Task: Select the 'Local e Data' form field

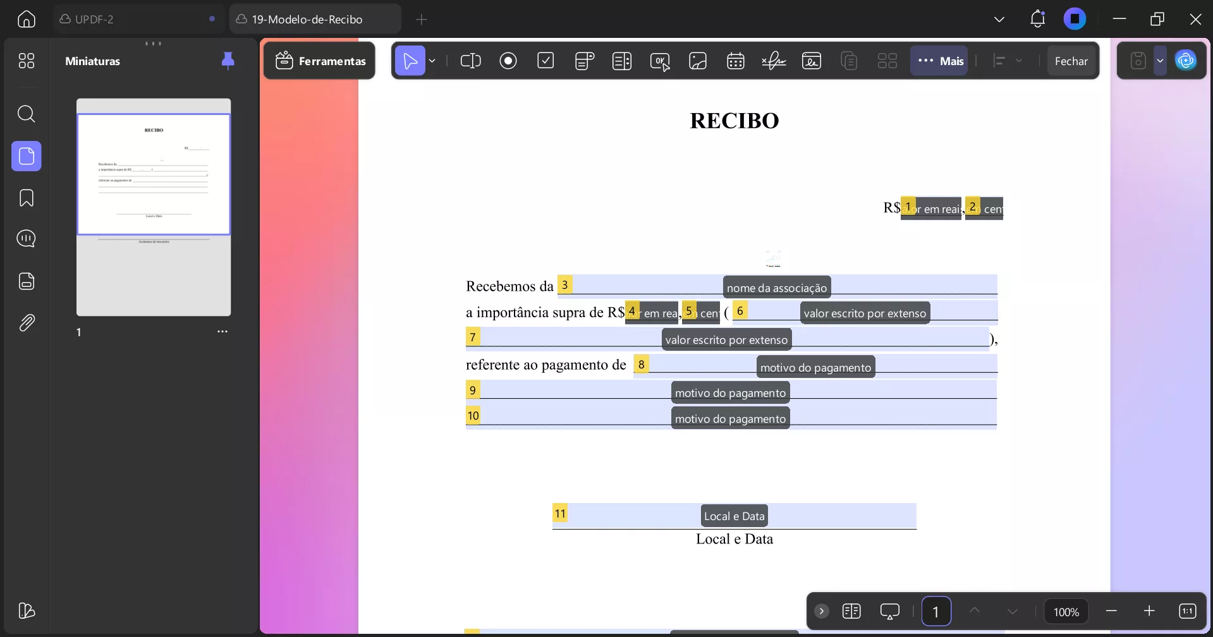Action: 735,516
